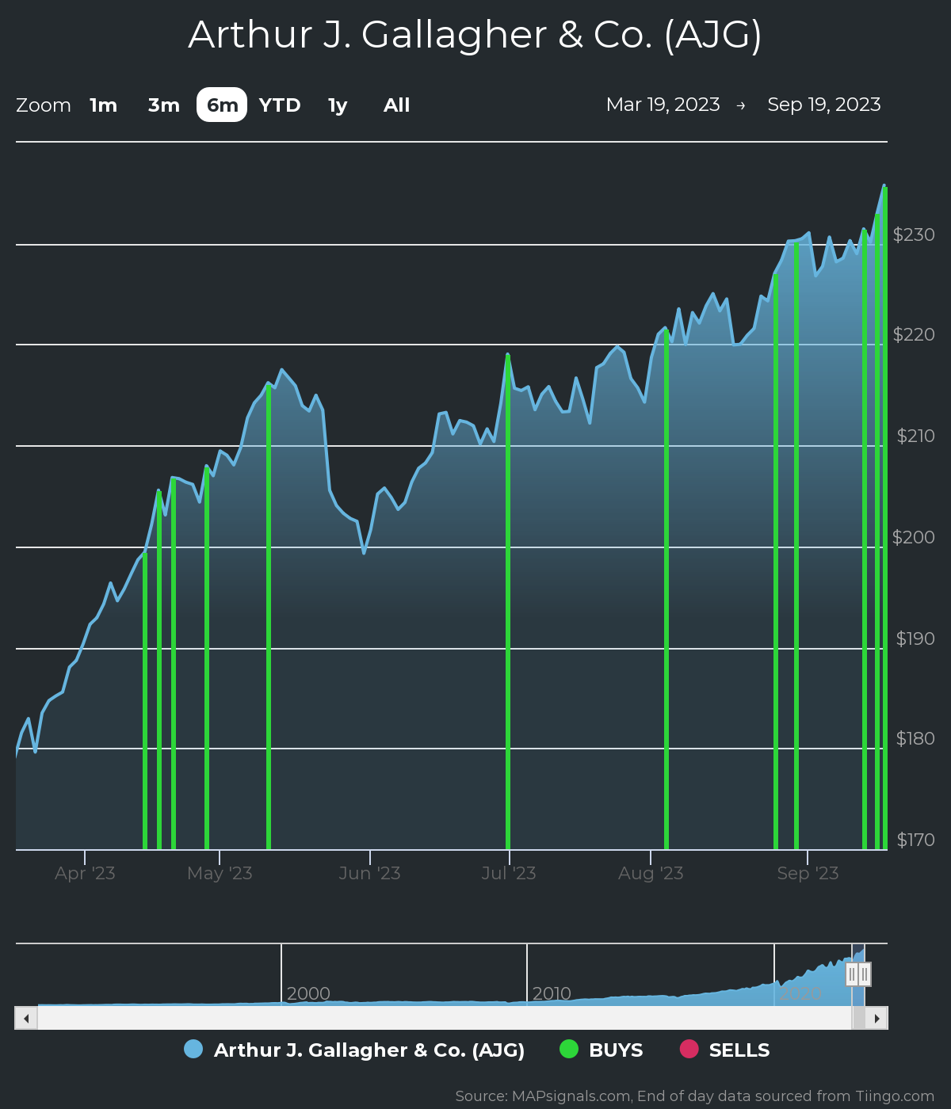
Task: Toggle the Arthur J. Gallagher legend series
Action: [x=354, y=1050]
